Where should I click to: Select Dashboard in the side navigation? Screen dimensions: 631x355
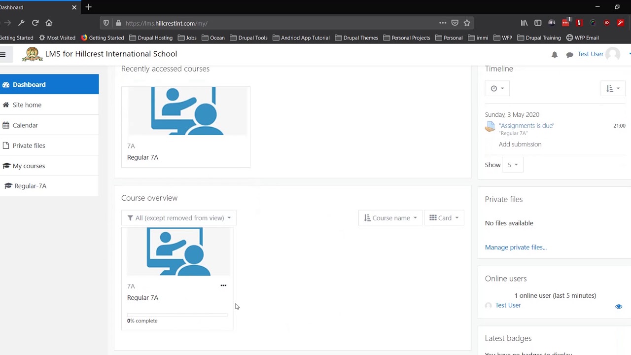49,84
